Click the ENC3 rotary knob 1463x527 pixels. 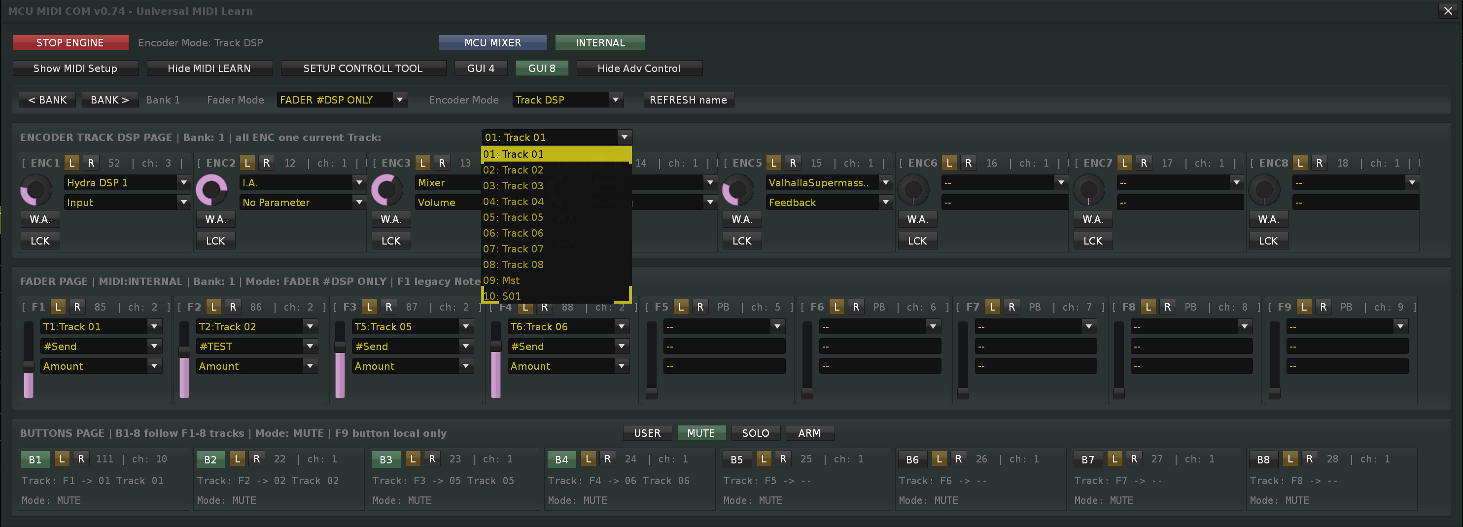coord(387,190)
